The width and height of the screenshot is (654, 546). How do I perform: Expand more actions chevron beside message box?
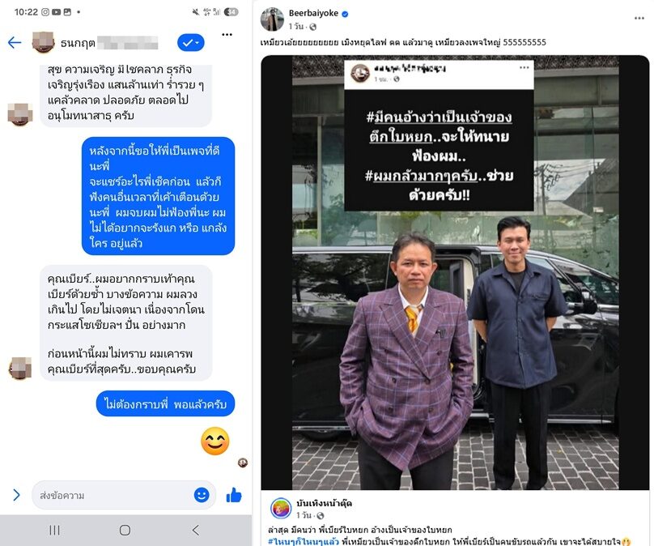click(x=16, y=495)
